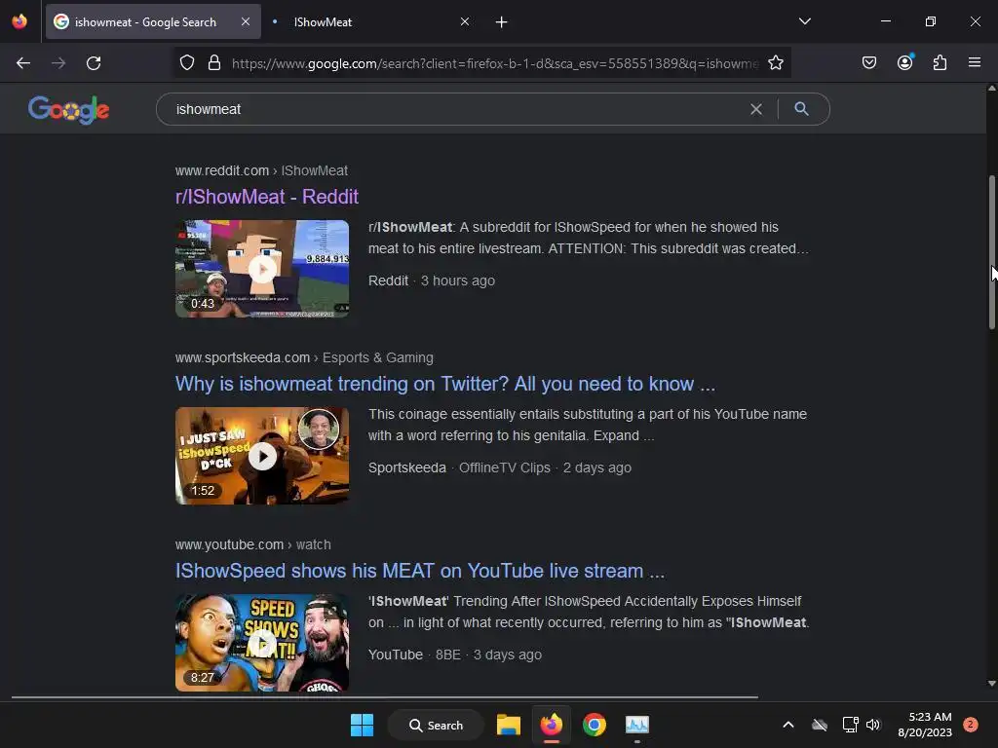Click the URL address bar
Screen dimensions: 998x748
(x=494, y=63)
